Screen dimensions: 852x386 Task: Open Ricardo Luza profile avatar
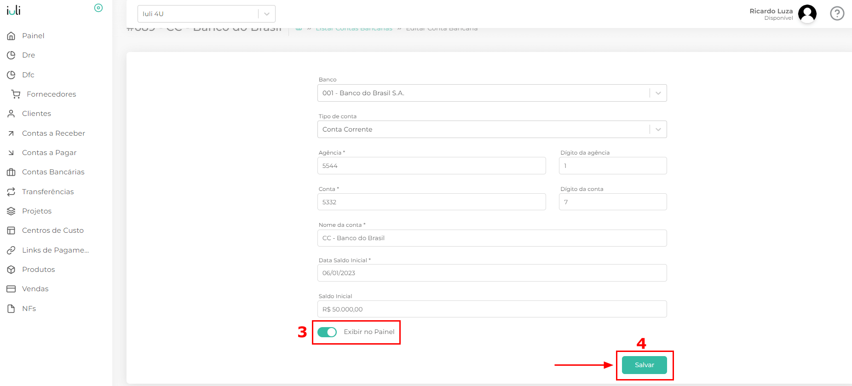(x=807, y=14)
